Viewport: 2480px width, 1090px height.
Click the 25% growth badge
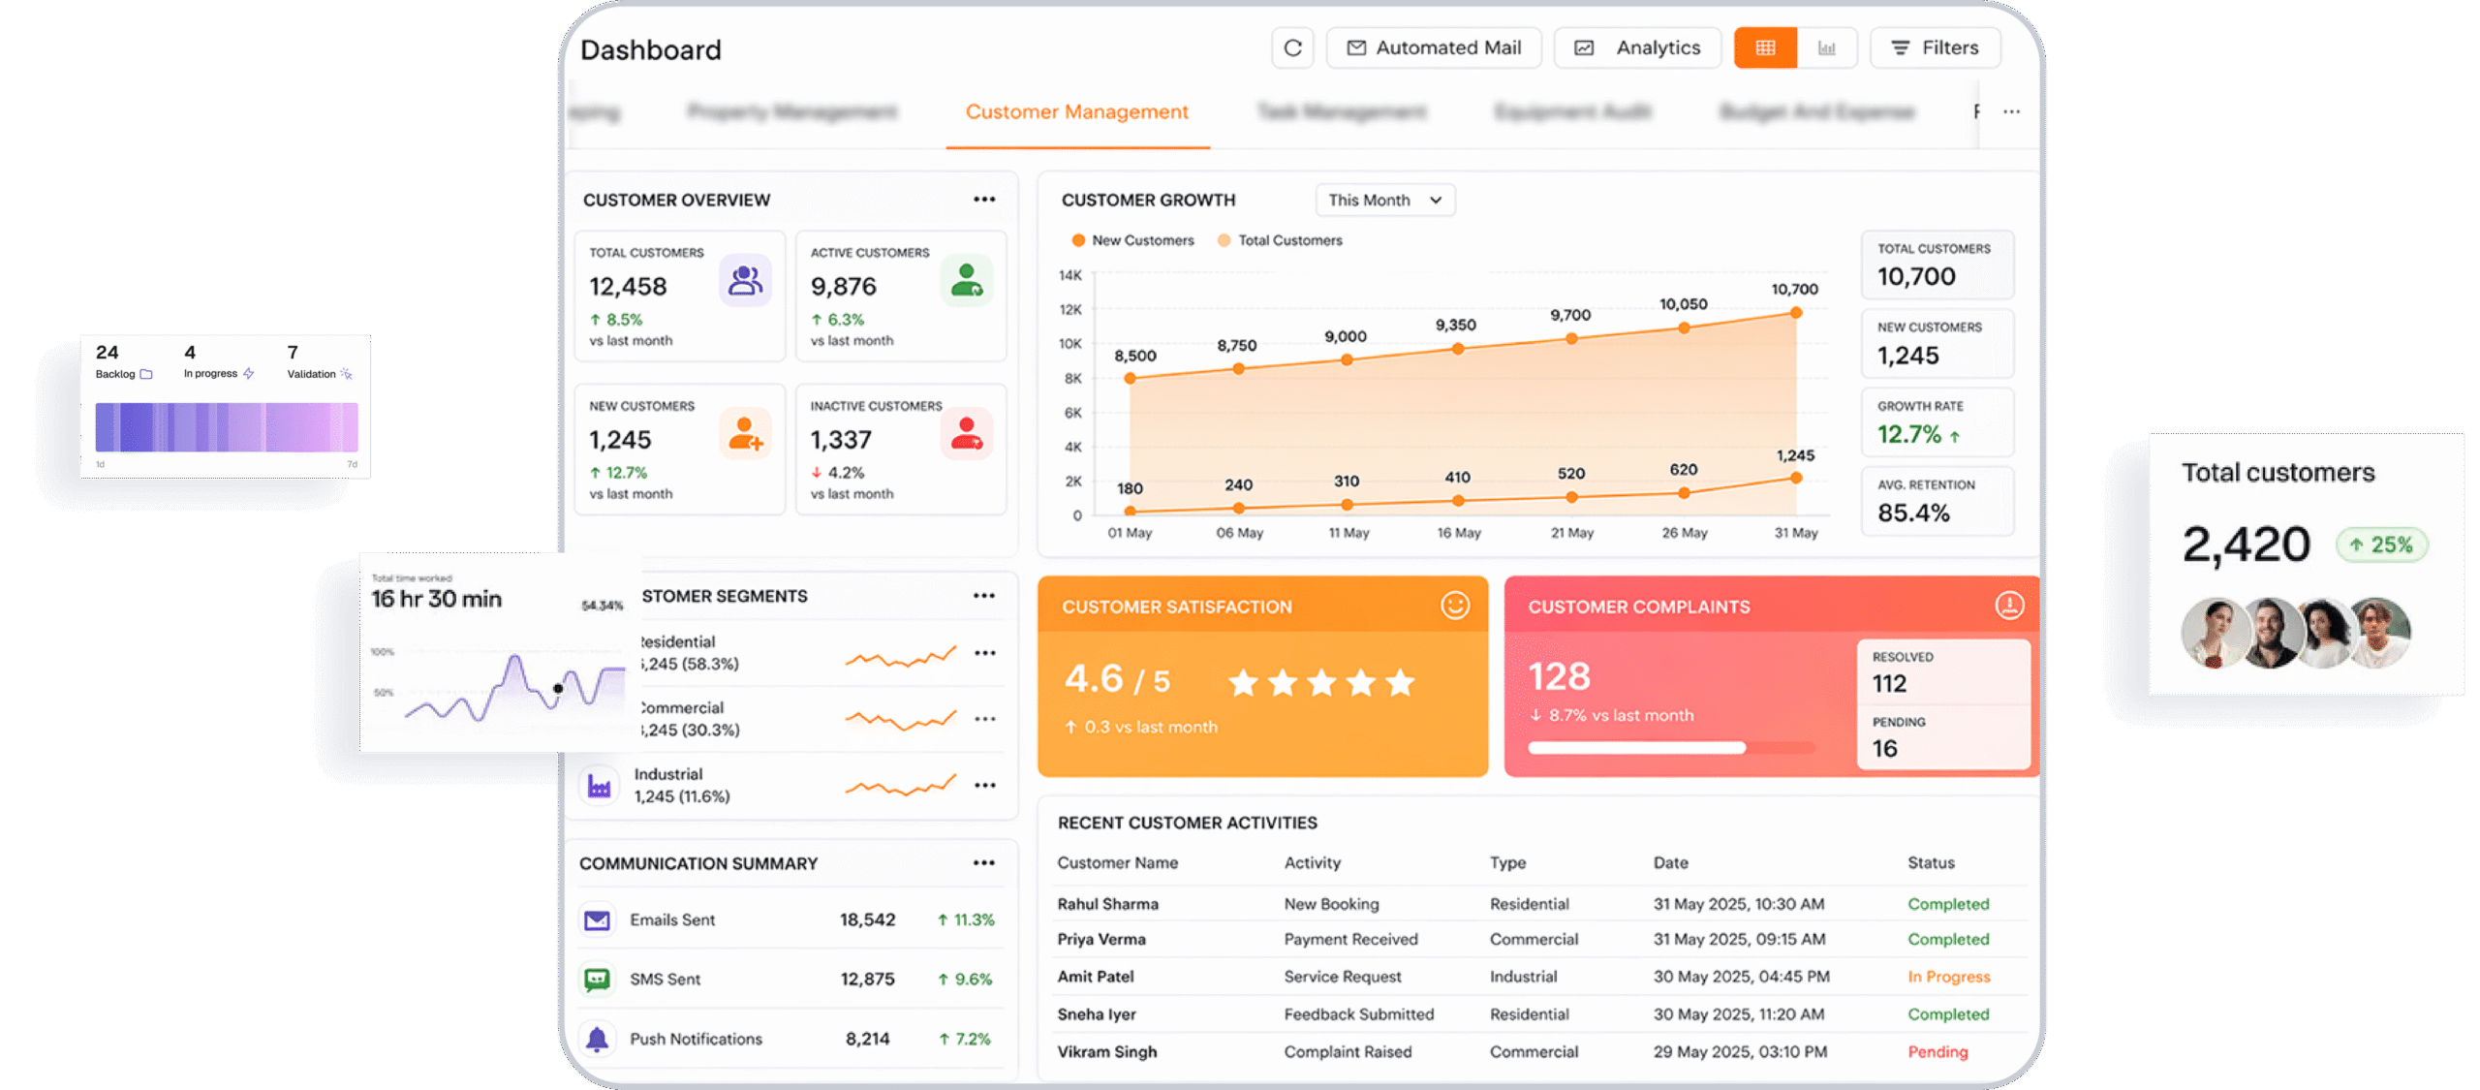pos(2381,545)
